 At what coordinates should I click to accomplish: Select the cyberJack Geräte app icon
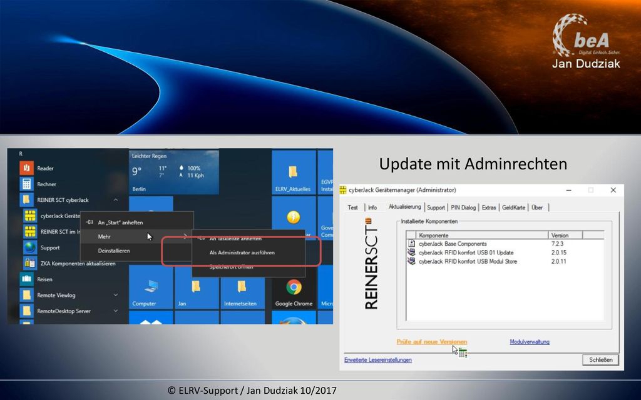point(30,216)
